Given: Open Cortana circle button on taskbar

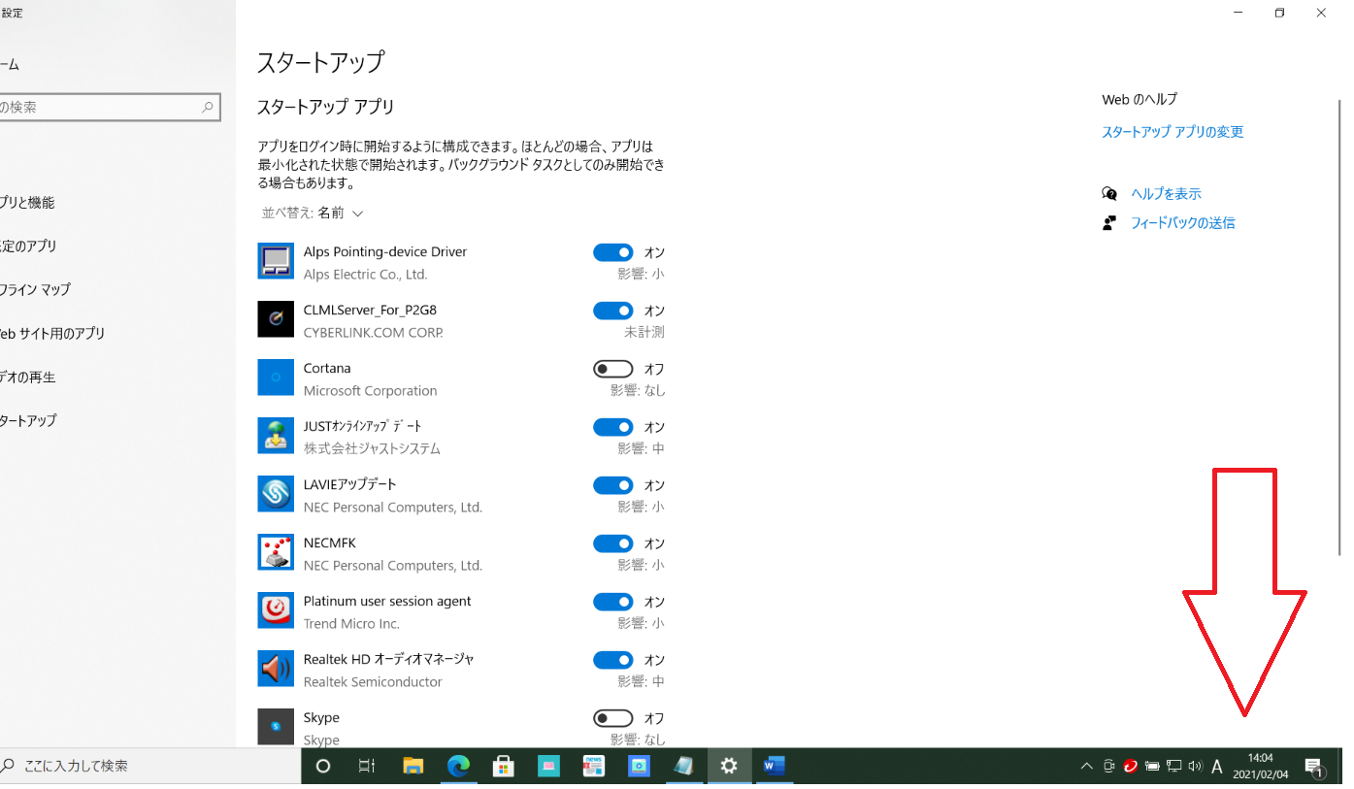Looking at the screenshot, I should (x=324, y=767).
